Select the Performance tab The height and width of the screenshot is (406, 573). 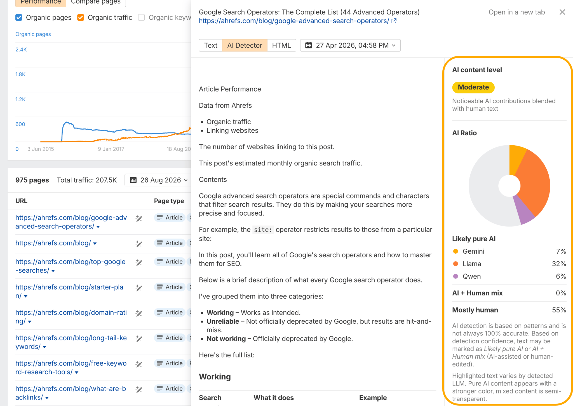pos(41,2)
